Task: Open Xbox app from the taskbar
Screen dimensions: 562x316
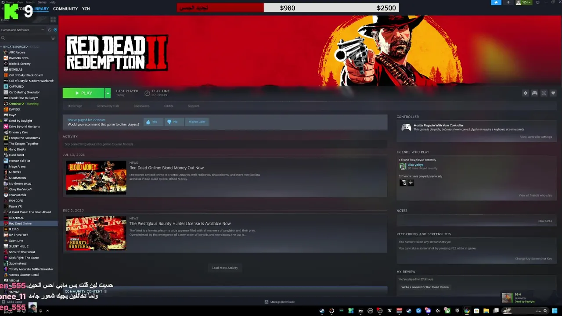Action: [x=448, y=311]
